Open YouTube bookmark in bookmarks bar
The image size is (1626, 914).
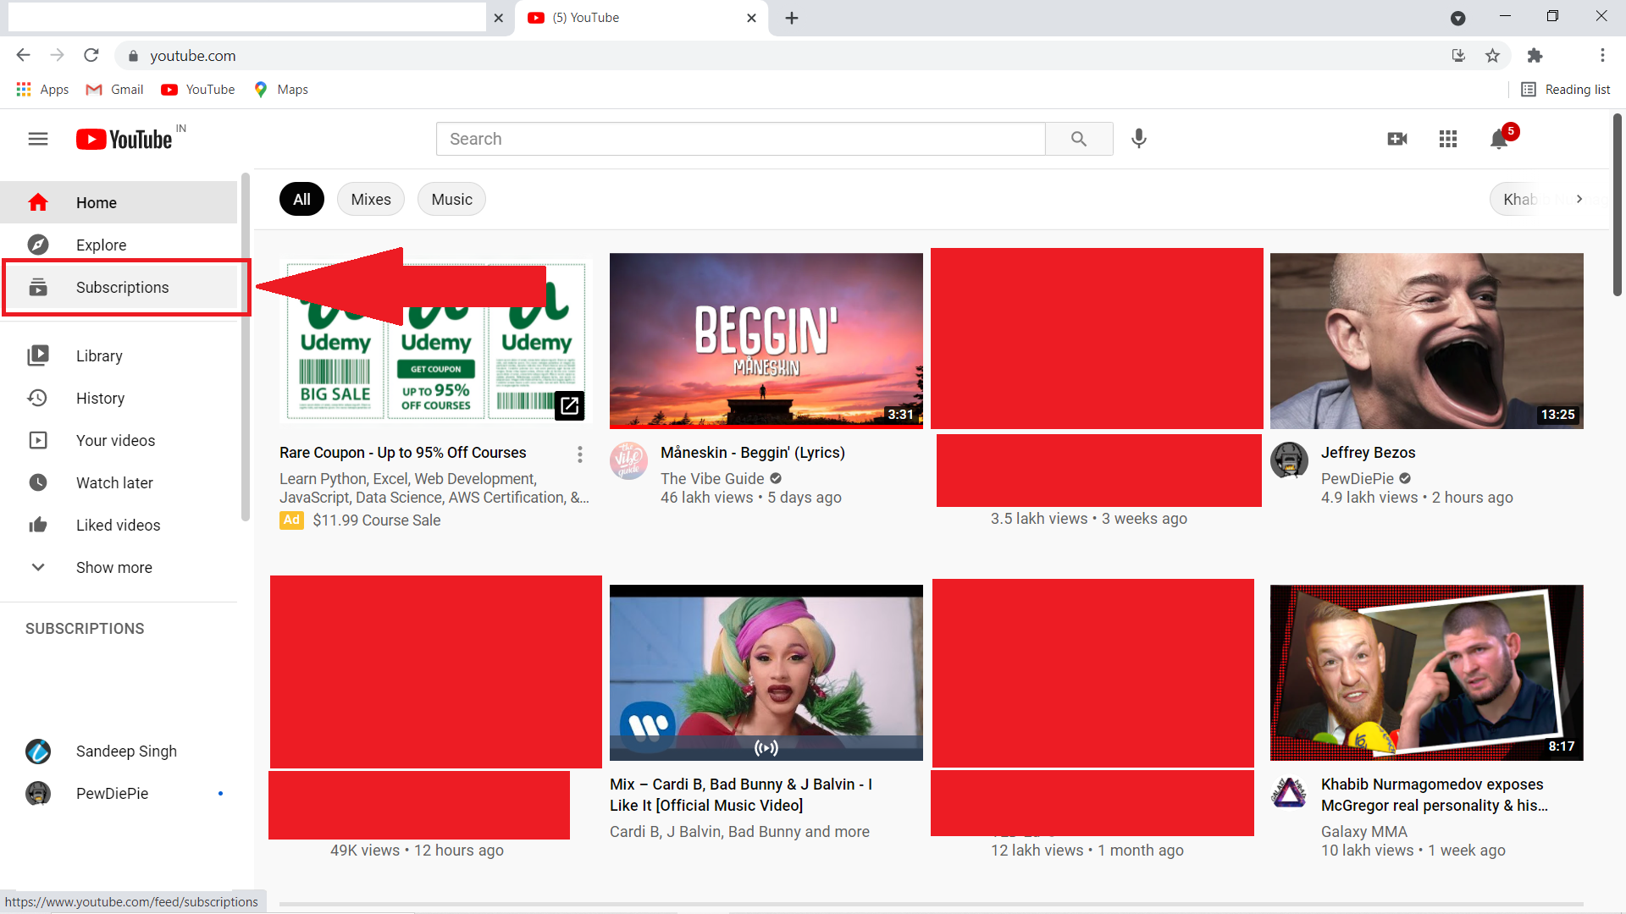pos(198,90)
